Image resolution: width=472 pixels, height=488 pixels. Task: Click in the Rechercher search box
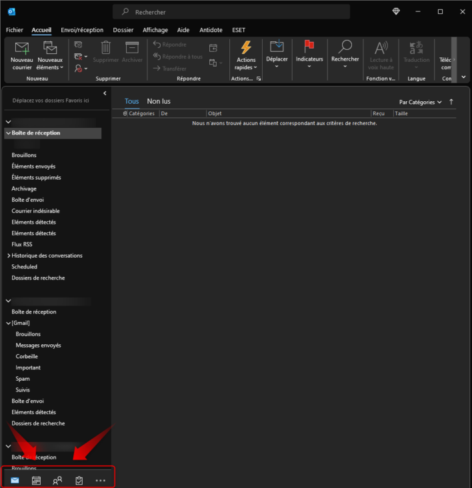pos(233,12)
